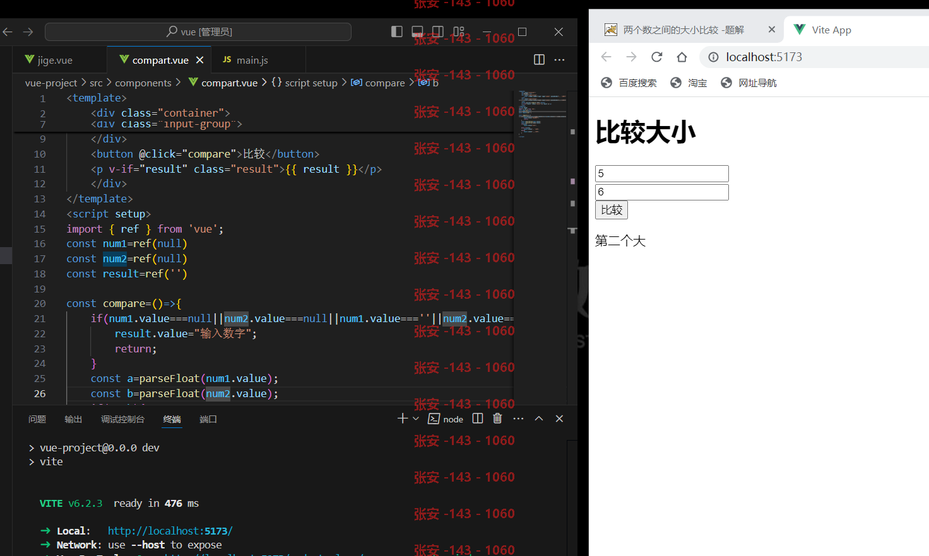Open the 调试控制台 panel tab
The height and width of the screenshot is (556, 929).
point(122,419)
